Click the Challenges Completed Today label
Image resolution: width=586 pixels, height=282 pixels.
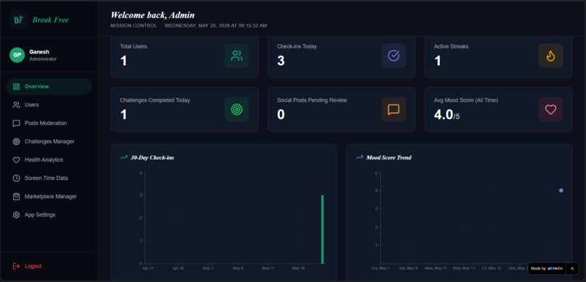(x=155, y=100)
